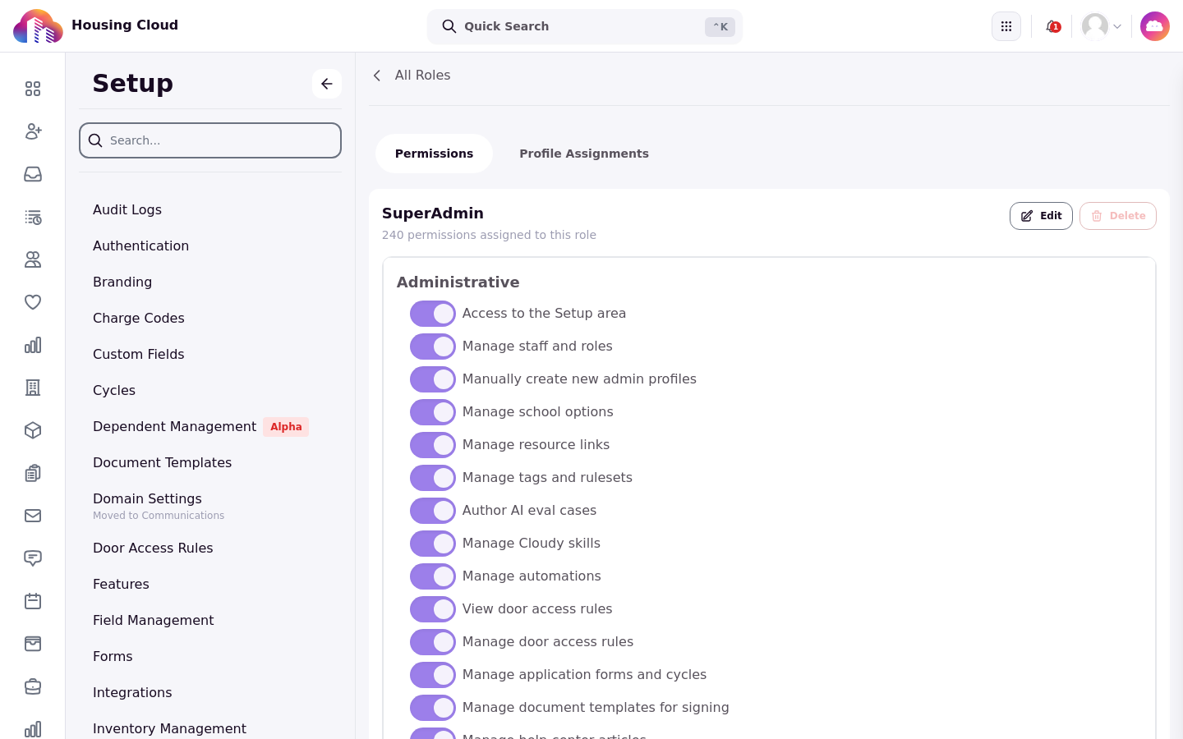Click the calendar icon in sidebar
Viewport: 1183px width, 739px height.
tap(33, 601)
